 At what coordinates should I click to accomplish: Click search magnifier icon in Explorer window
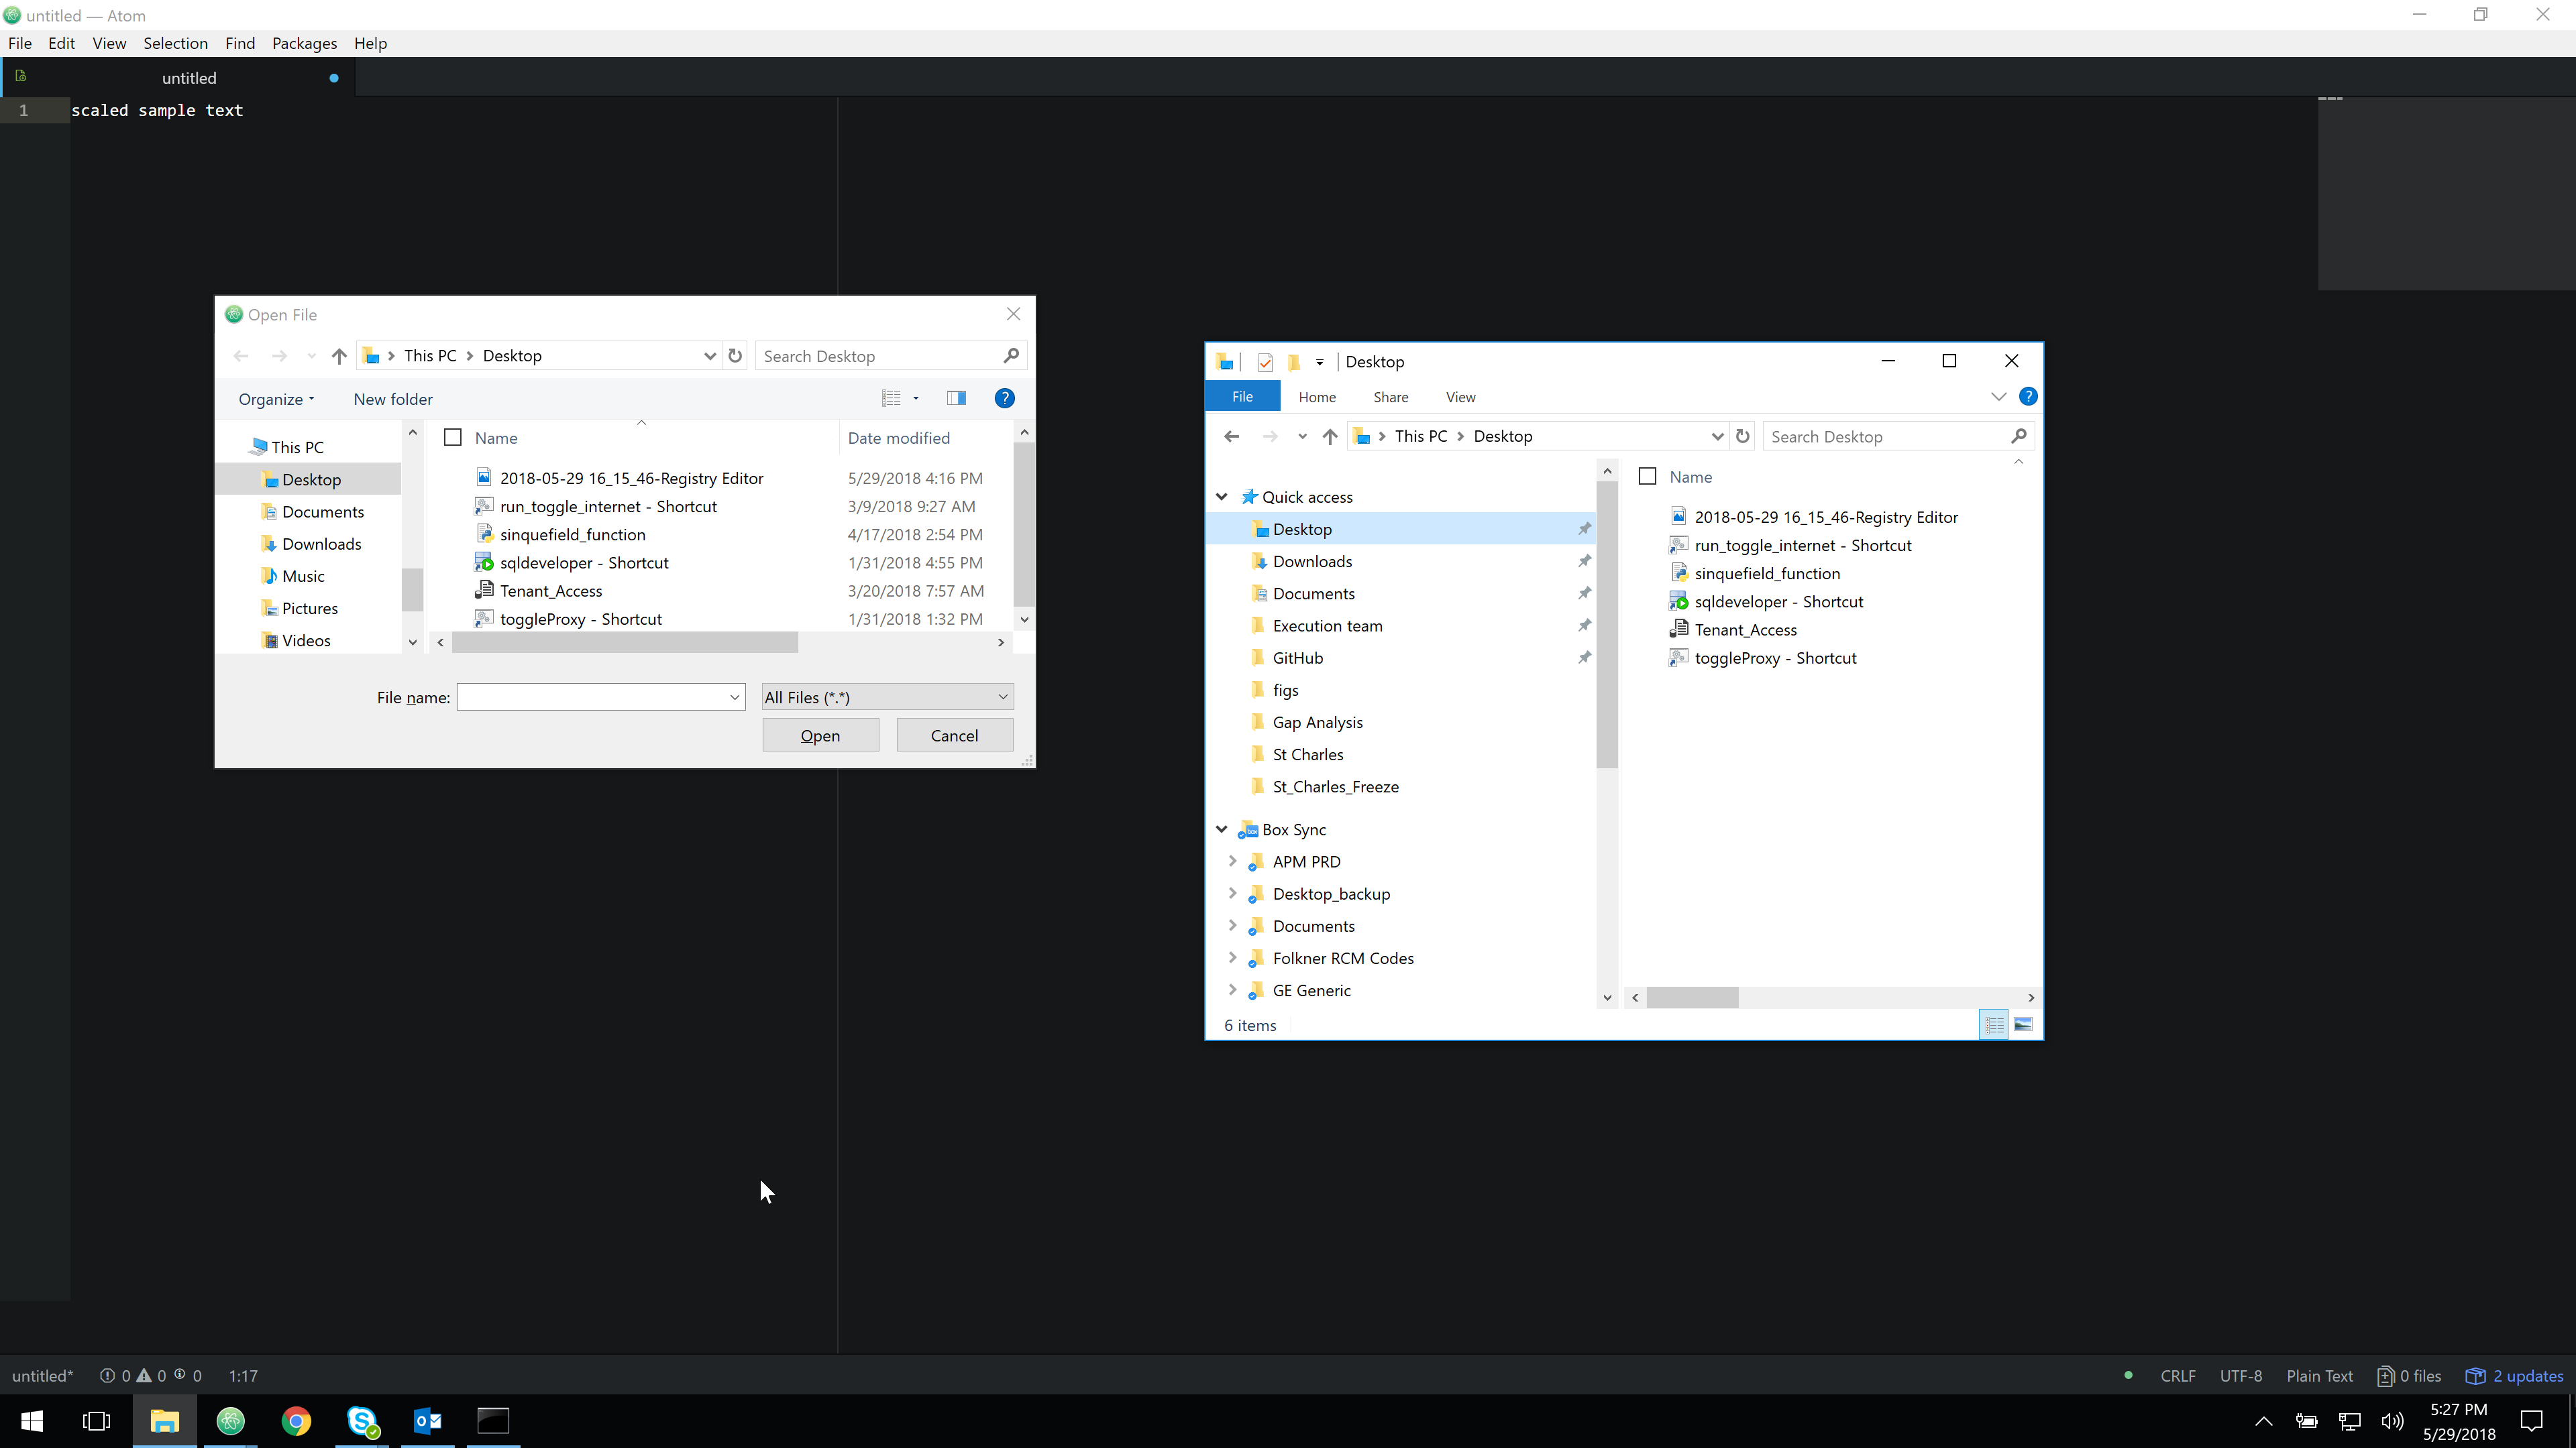tap(2018, 436)
